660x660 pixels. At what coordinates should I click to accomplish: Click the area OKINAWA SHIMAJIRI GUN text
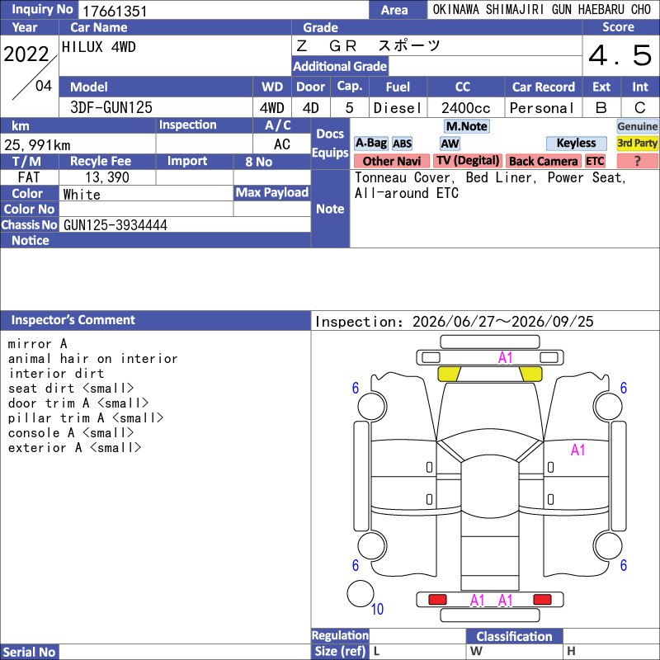click(x=542, y=10)
